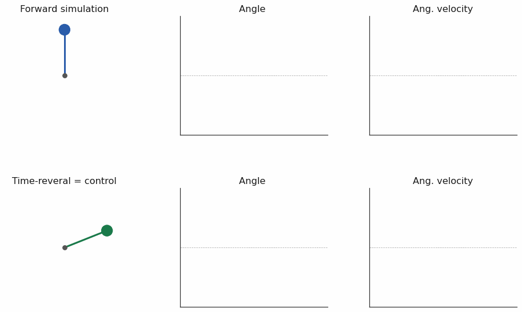This screenshot has width=522, height=312.
Task: Click the green pendulum rod
Action: 85,239
